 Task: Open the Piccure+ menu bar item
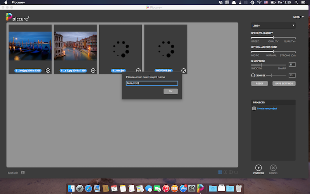(19, 2)
